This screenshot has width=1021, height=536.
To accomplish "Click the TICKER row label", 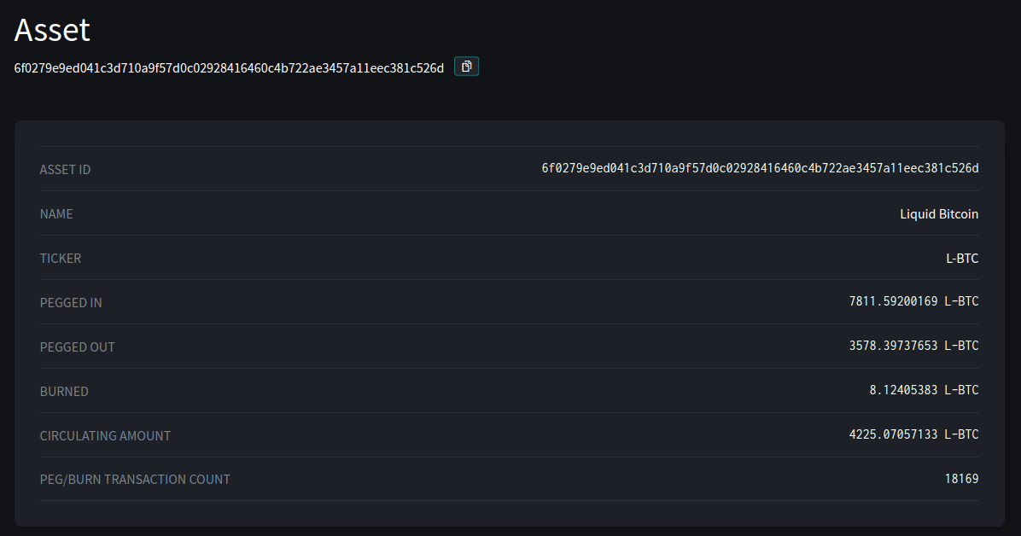I will (61, 259).
